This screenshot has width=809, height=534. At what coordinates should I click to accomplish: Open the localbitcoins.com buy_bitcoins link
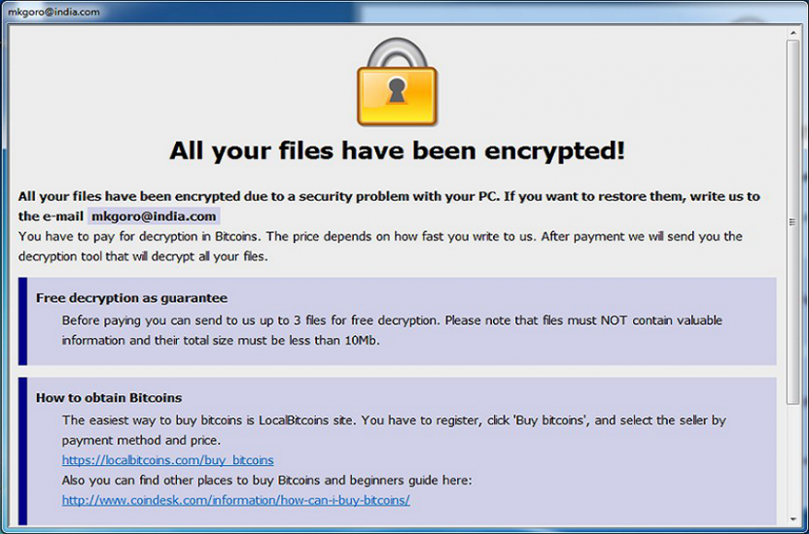(x=167, y=460)
